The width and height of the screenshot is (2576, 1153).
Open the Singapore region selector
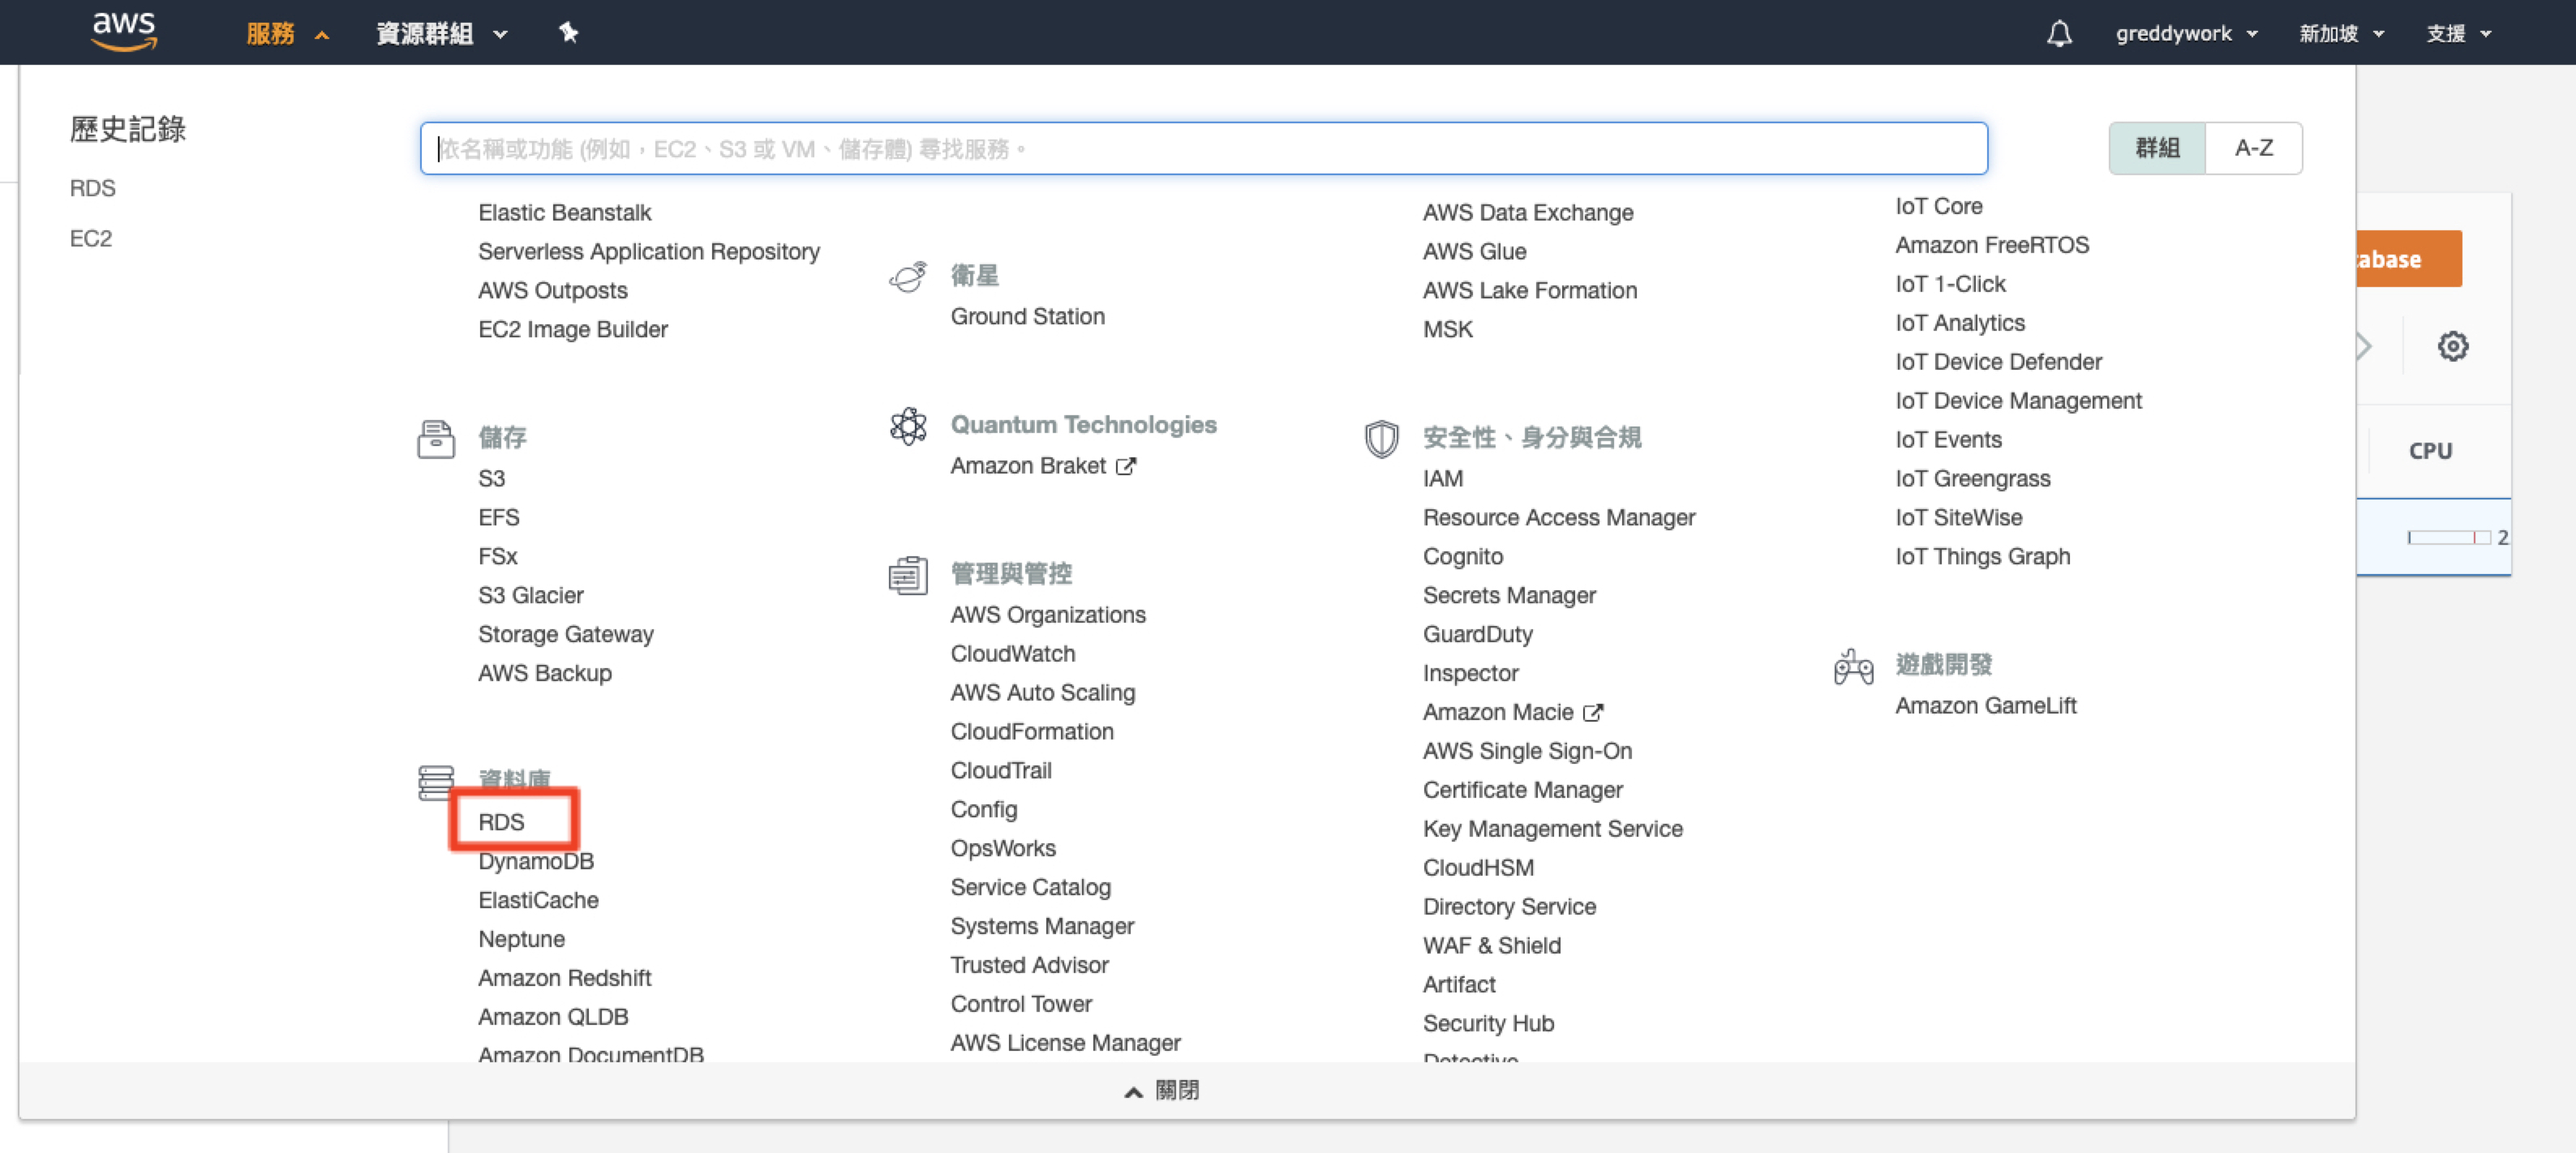pos(2340,34)
